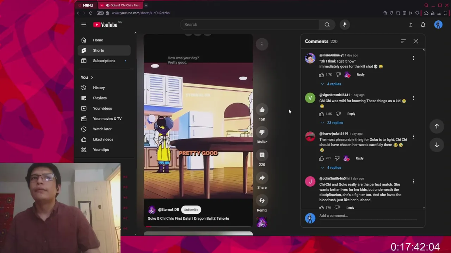Open Watch later in the sidebar
The height and width of the screenshot is (253, 451).
[104, 129]
